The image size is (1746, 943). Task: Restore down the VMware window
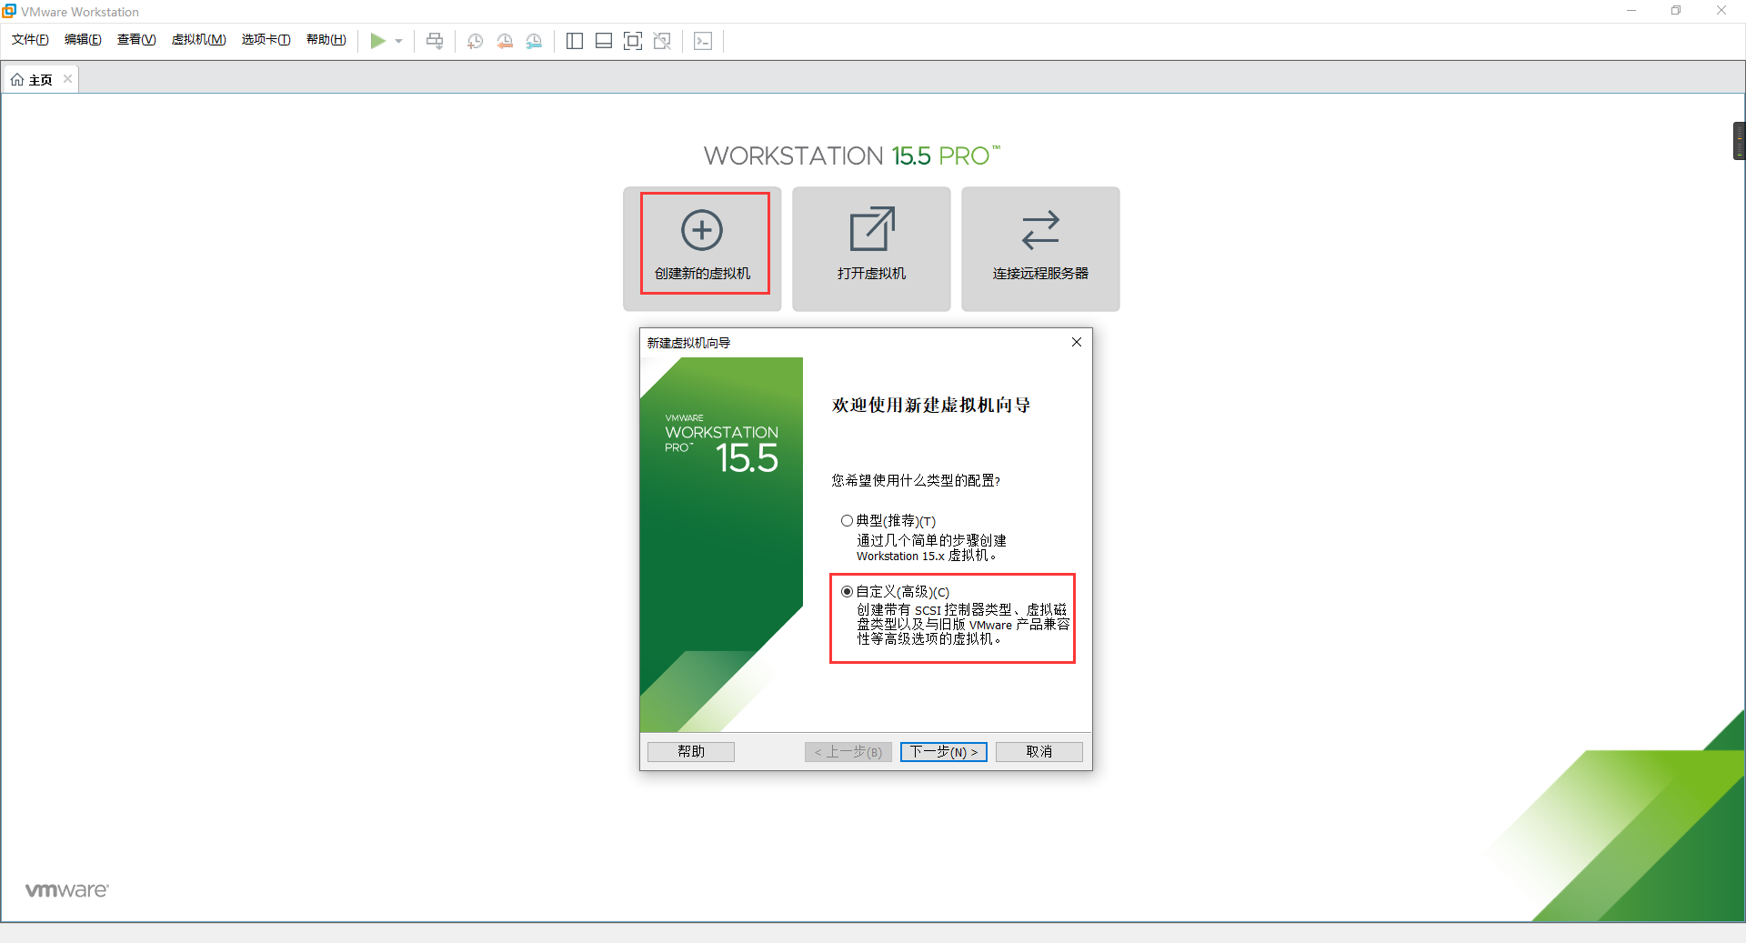point(1676,11)
